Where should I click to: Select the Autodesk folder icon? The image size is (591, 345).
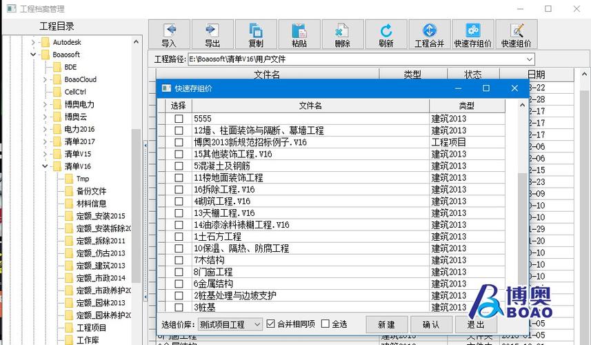click(x=46, y=42)
